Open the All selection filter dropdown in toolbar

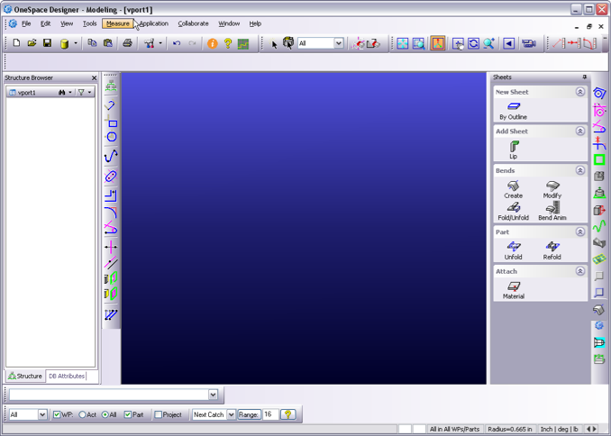coord(339,43)
